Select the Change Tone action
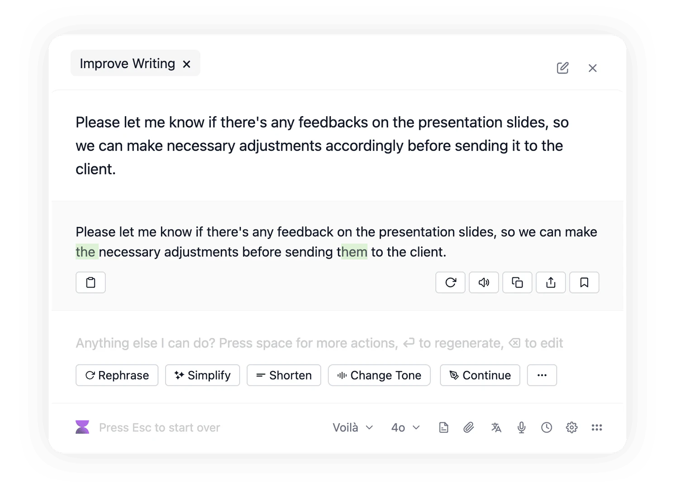This screenshot has width=675, height=488. tap(379, 375)
